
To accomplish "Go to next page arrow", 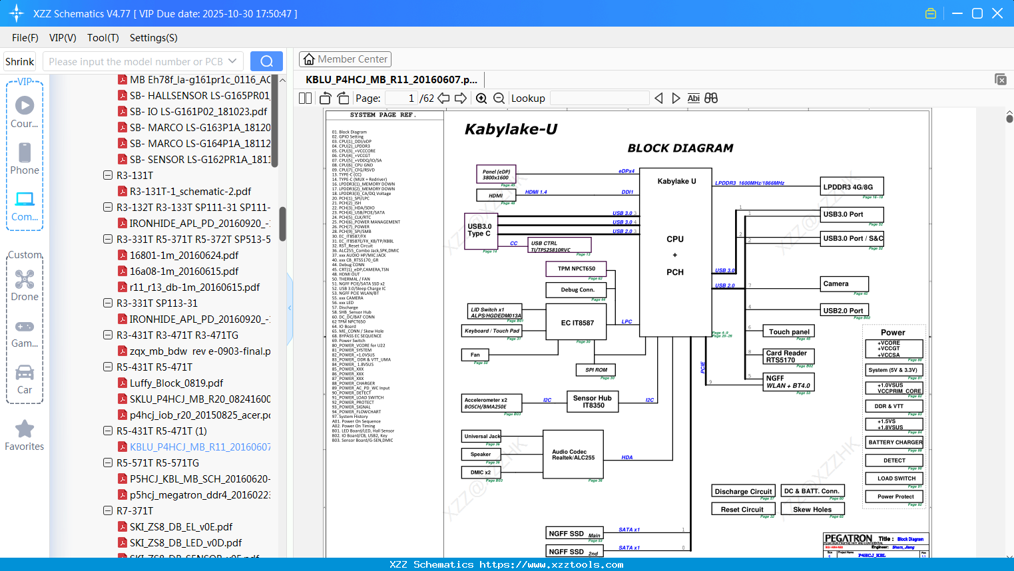I will pyautogui.click(x=461, y=98).
